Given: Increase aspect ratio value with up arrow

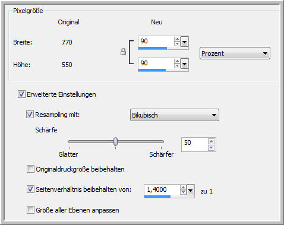Looking at the screenshot, I should pos(183,188).
